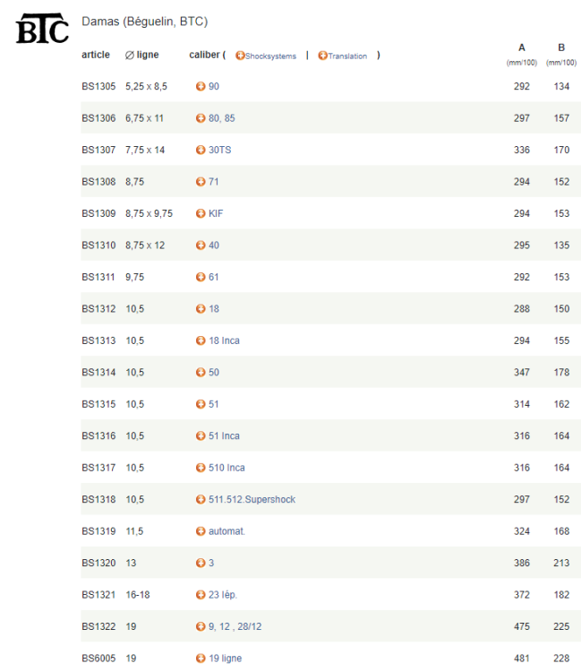Click the B (mm/100) column header
This screenshot has width=581, height=672.
pyautogui.click(x=561, y=55)
